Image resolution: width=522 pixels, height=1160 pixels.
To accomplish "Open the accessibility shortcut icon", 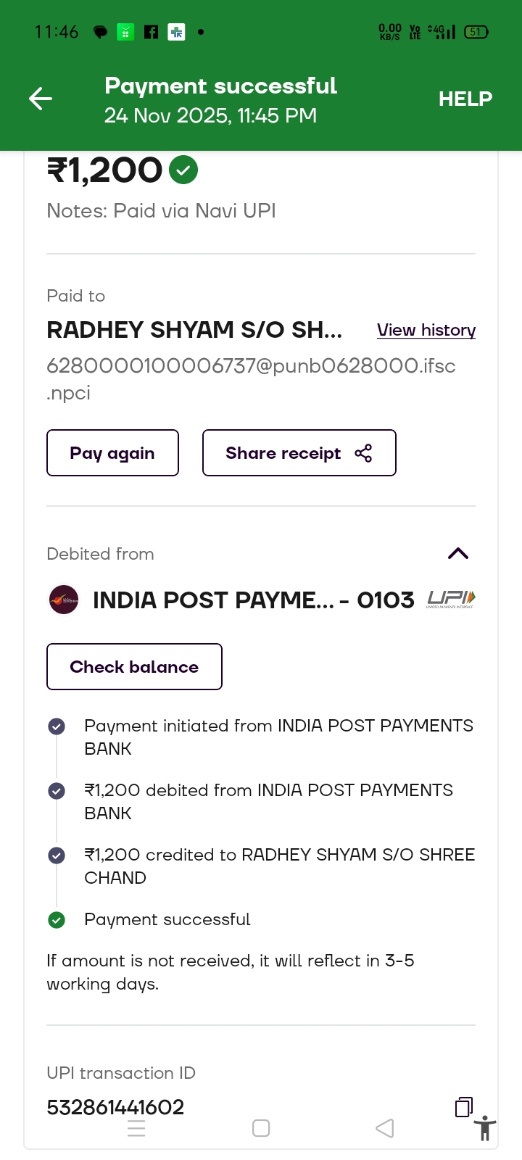I will [x=485, y=1128].
